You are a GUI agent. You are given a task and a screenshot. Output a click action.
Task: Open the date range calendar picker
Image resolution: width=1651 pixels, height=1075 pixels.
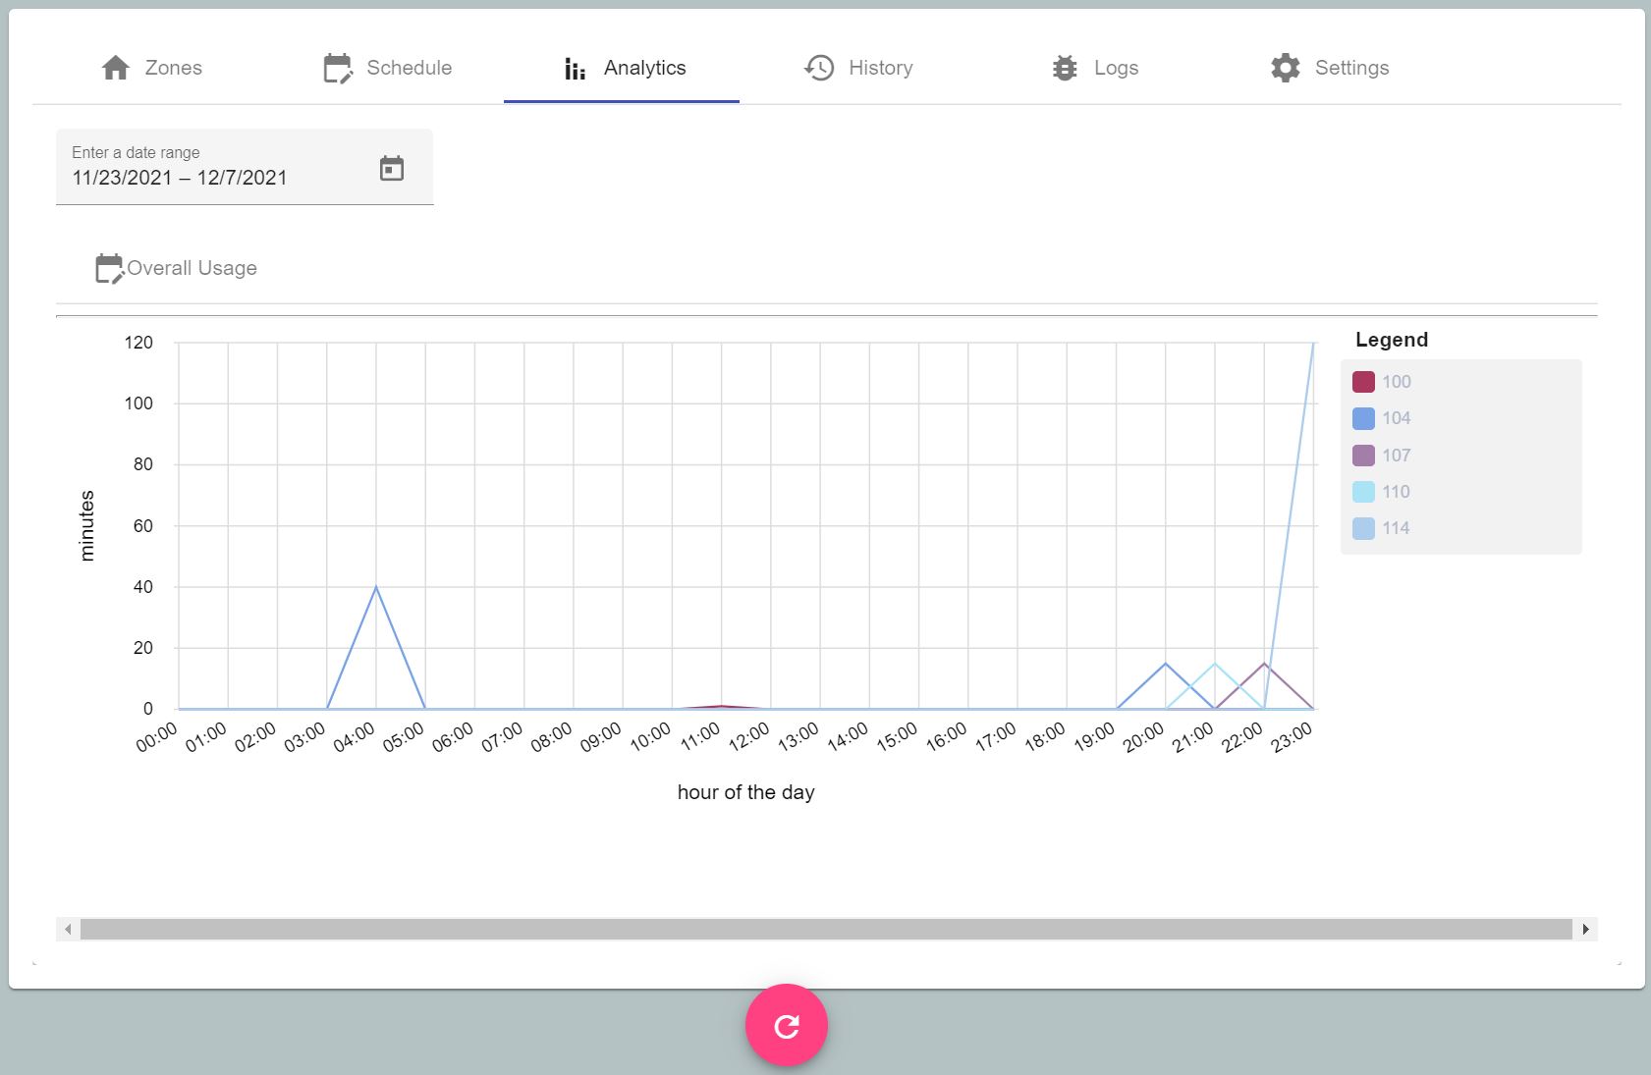(x=392, y=169)
